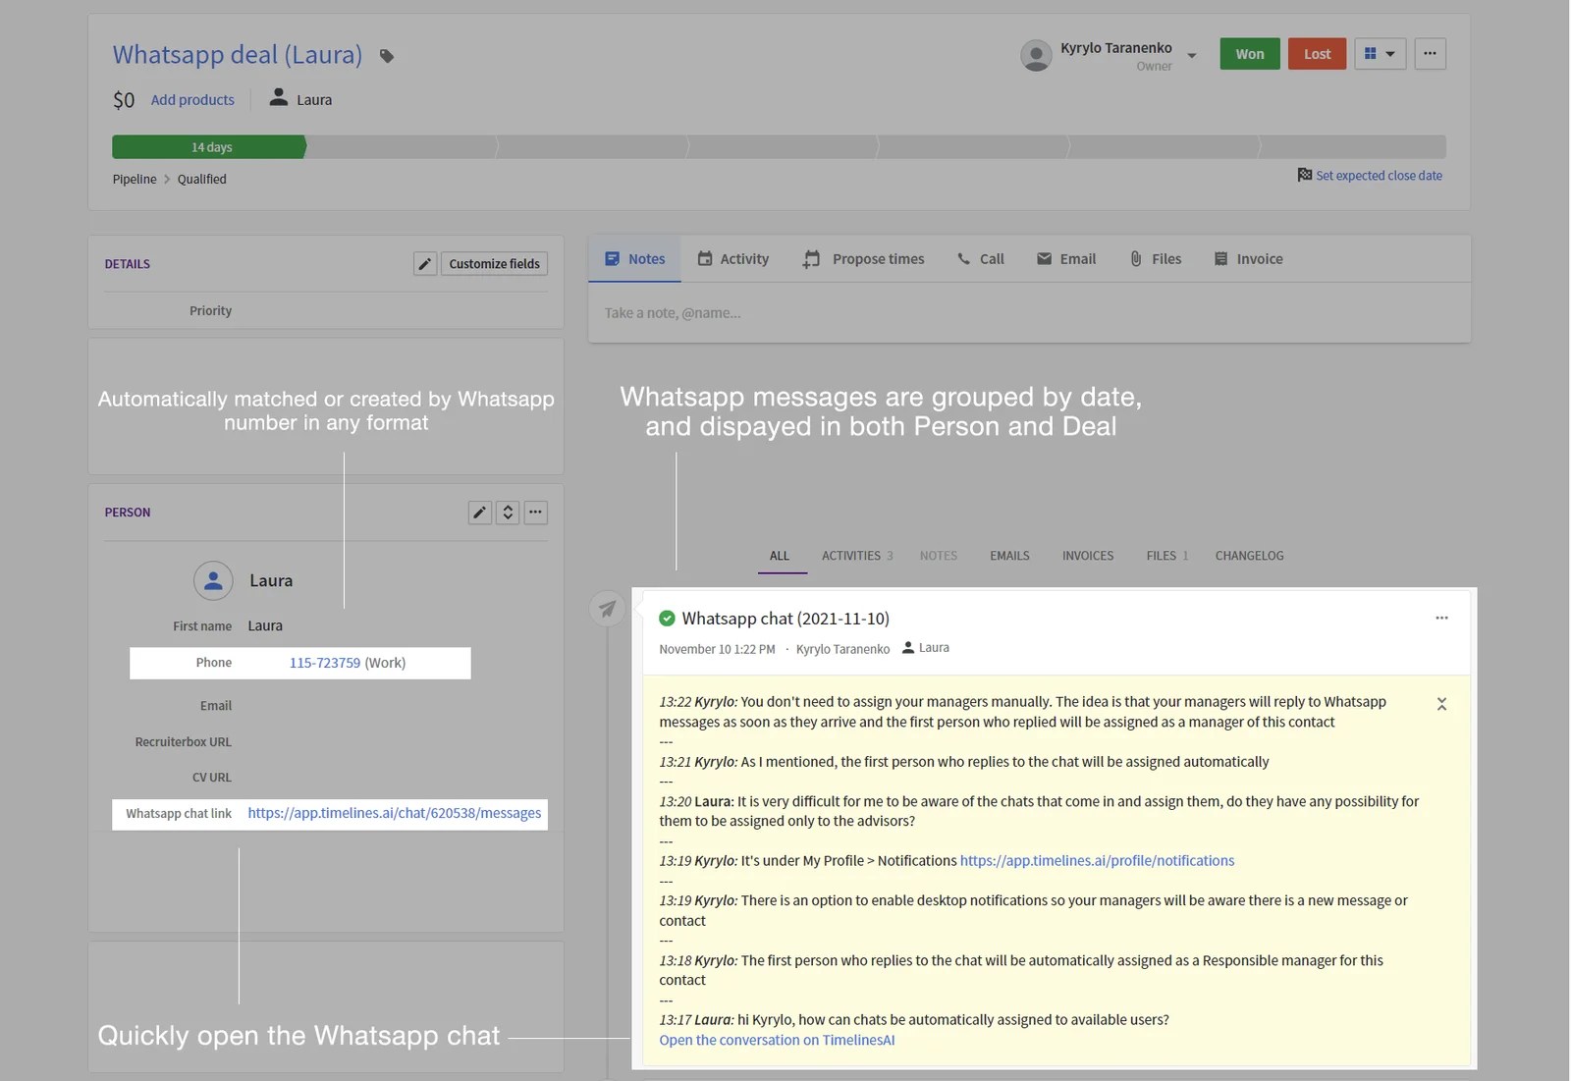This screenshot has height=1081, width=1571.
Task: Open the Invoice tab
Action: 1248,259
